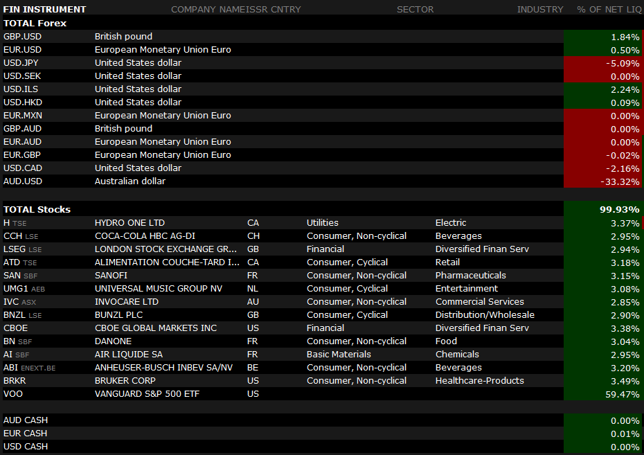Click the COMPANY NAME column header
Viewport: 644px width, 455px height.
pyautogui.click(x=208, y=10)
